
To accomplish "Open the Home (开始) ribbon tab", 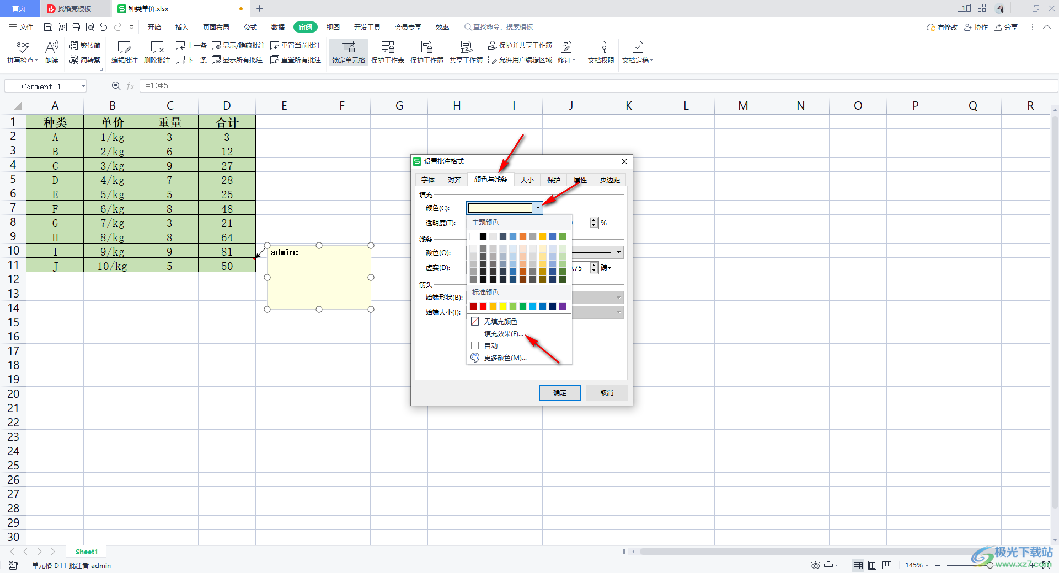I will [x=154, y=27].
